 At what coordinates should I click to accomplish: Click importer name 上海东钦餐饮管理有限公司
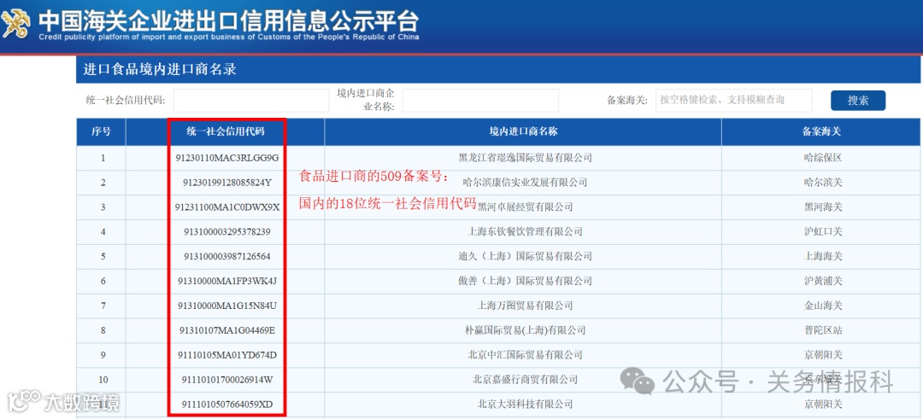point(525,232)
